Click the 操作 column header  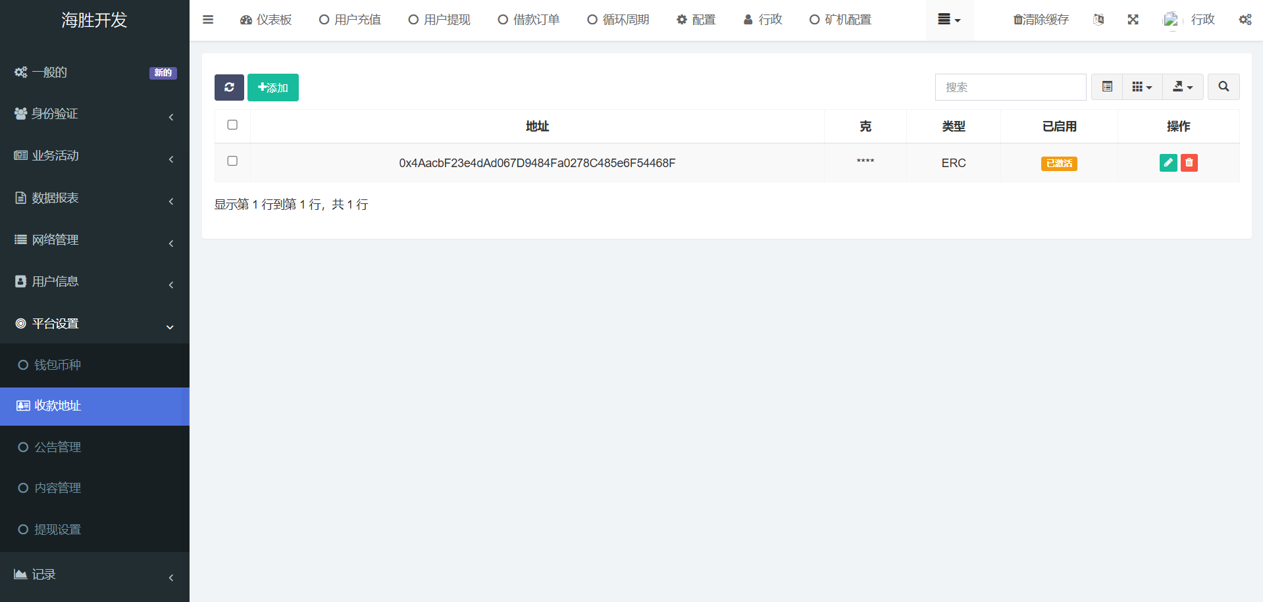tap(1178, 126)
